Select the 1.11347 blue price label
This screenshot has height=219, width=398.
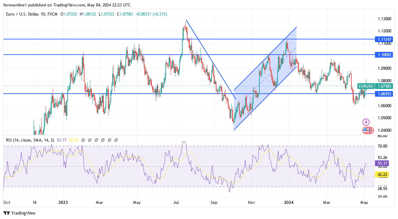pos(384,39)
